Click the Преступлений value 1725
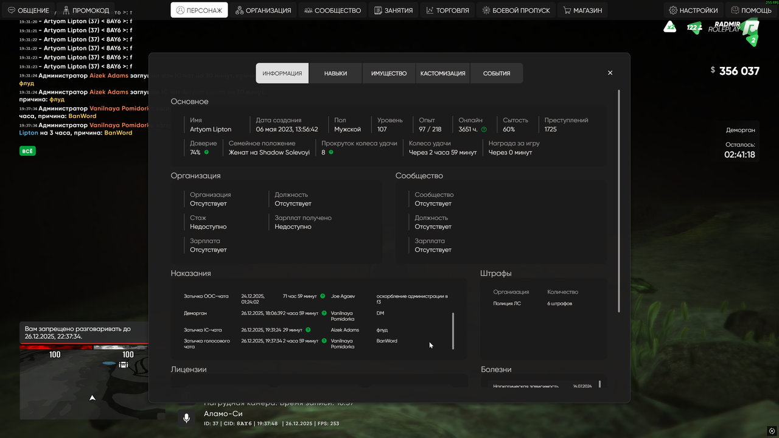 551,129
